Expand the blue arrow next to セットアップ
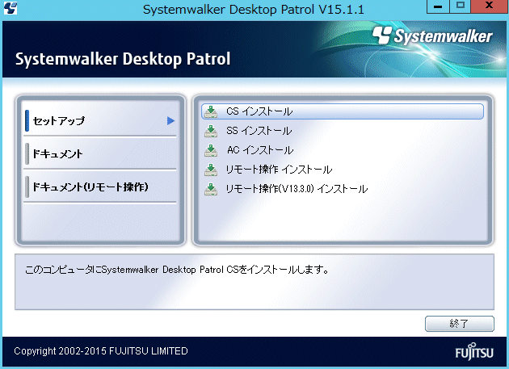The height and width of the screenshot is (369, 509). [170, 120]
